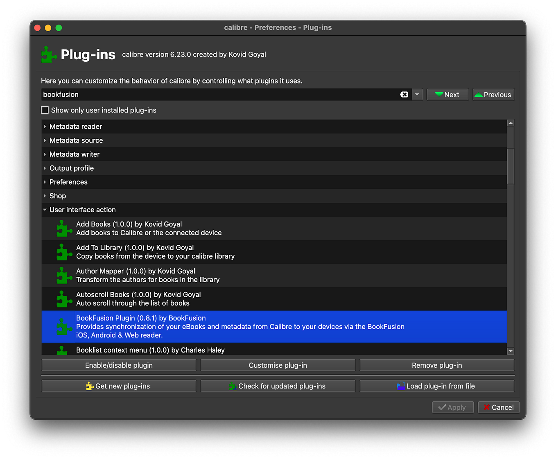Click Cancel to close Preferences

coord(499,407)
